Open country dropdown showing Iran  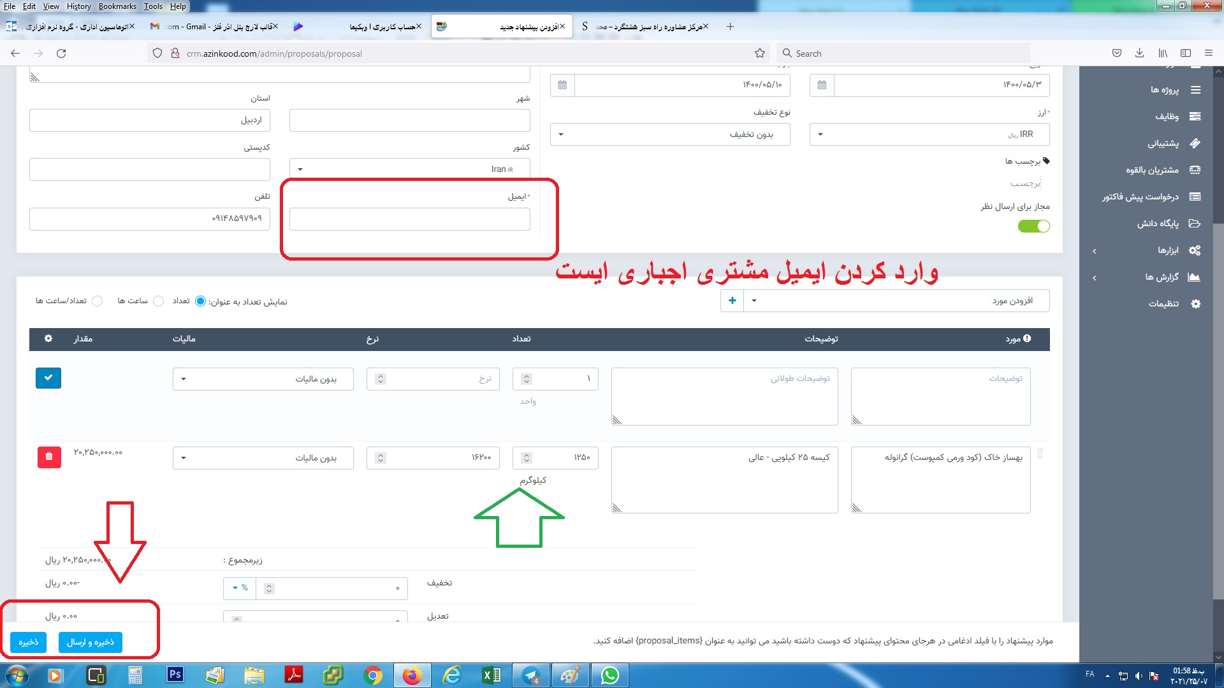(x=410, y=169)
